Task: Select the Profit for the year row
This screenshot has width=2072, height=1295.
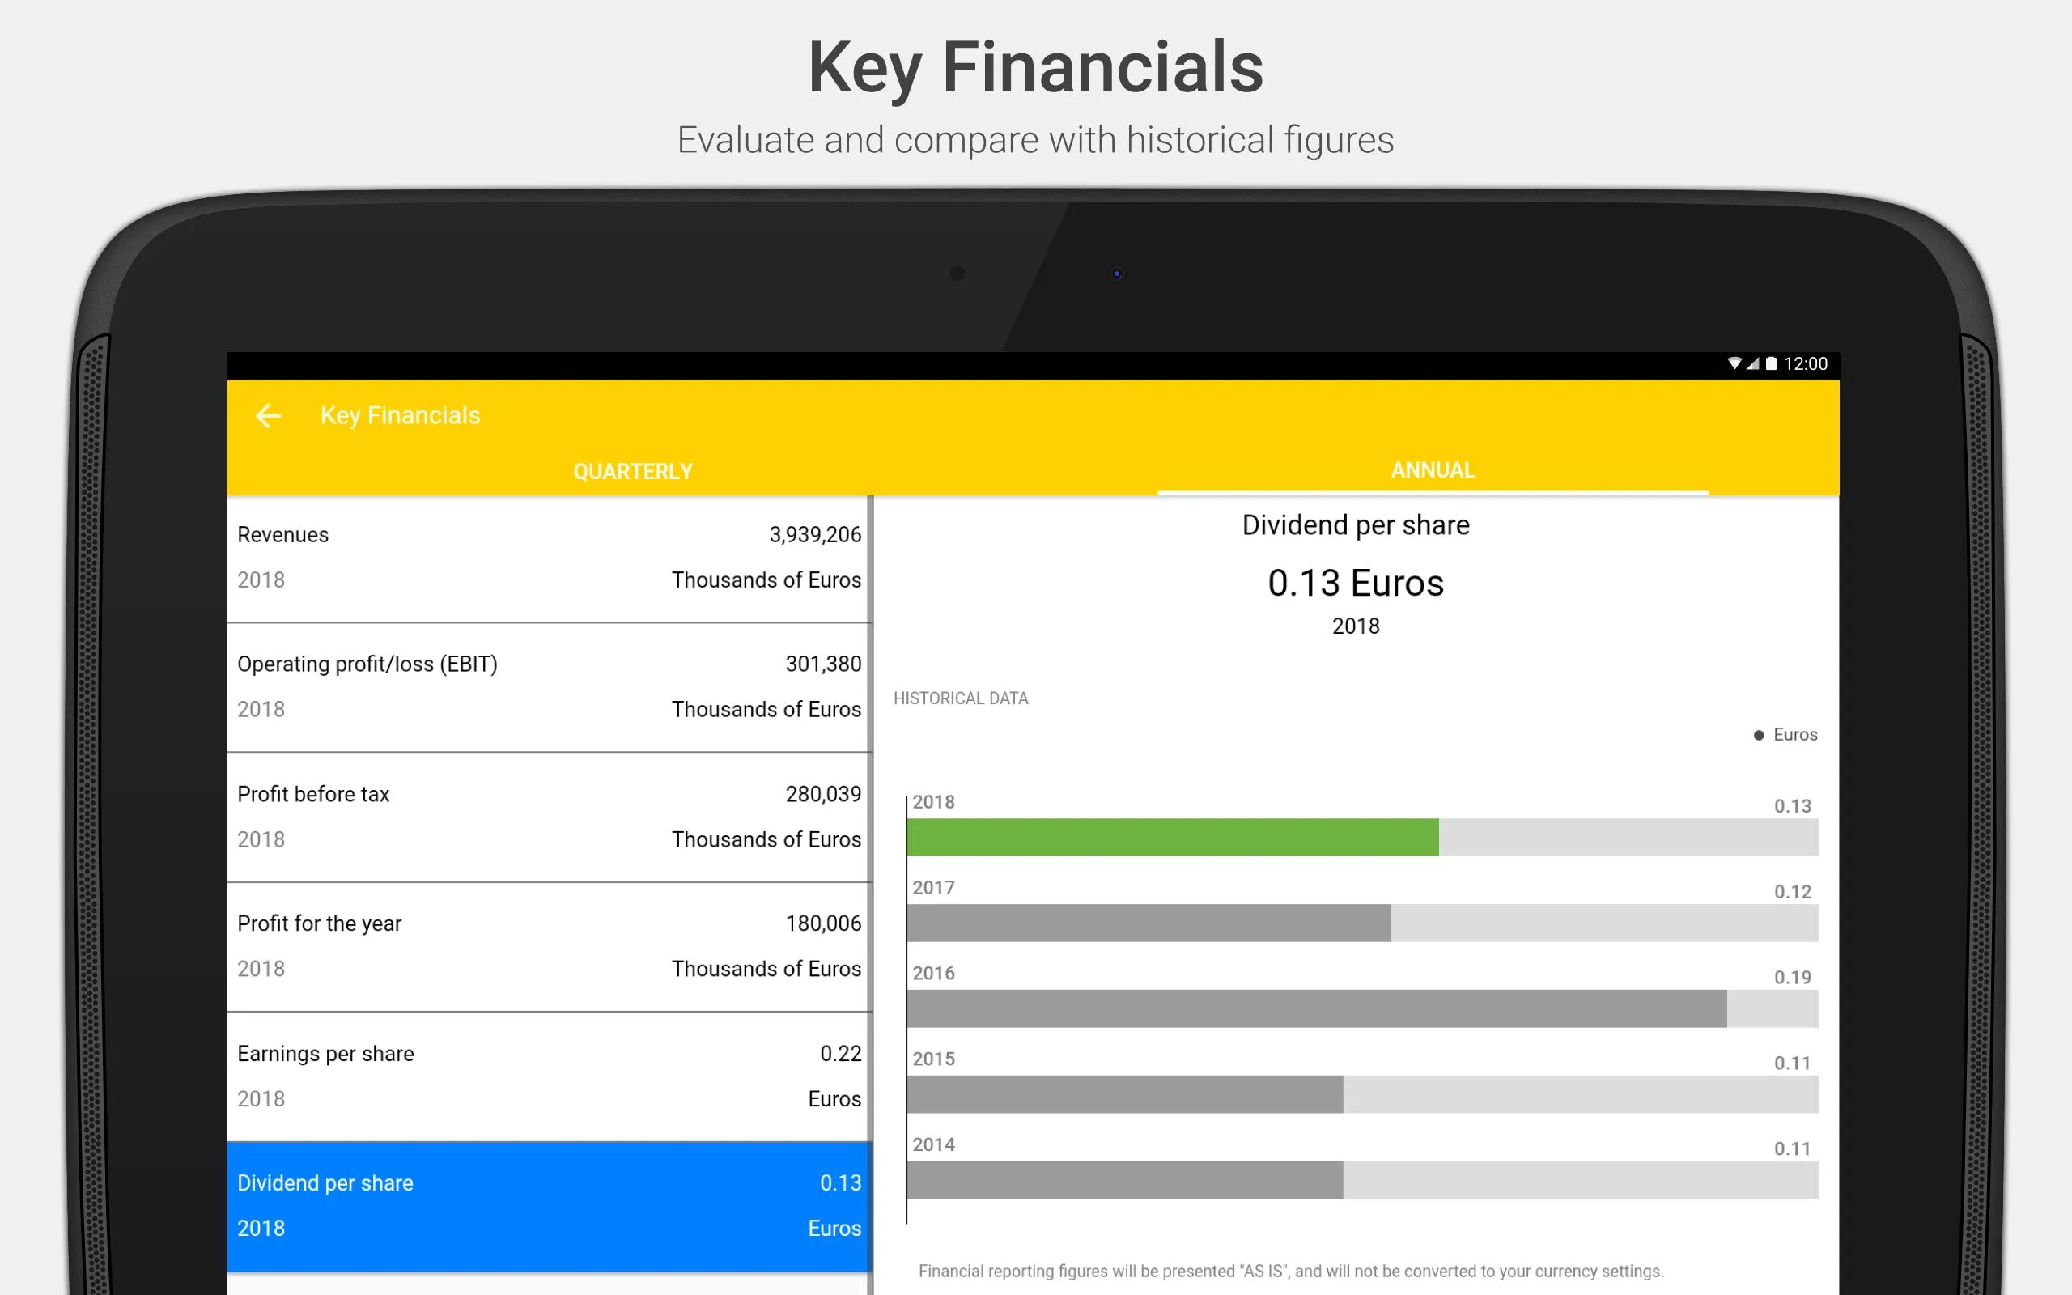Action: (x=549, y=946)
